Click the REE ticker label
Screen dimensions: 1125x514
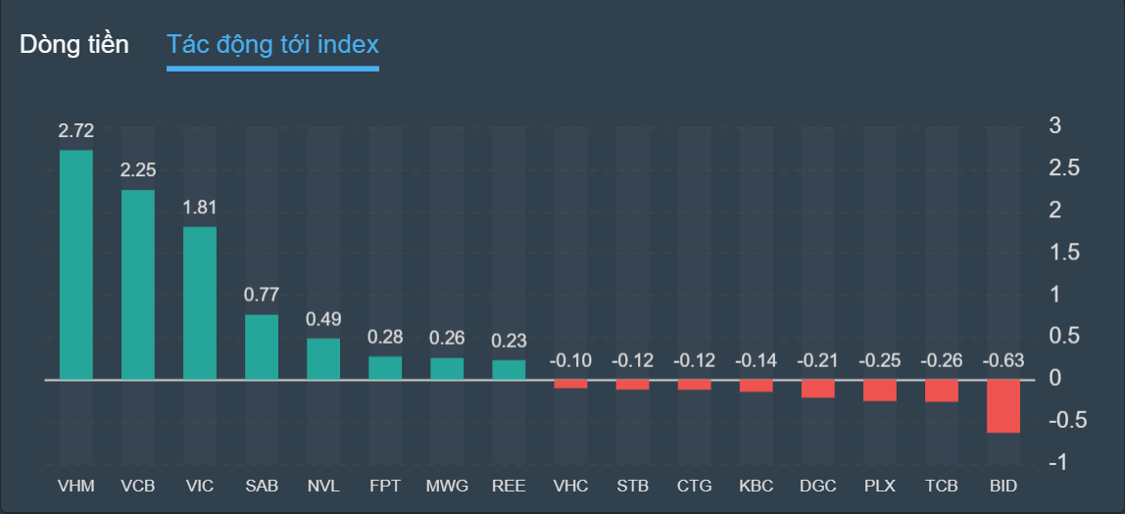pos(509,486)
